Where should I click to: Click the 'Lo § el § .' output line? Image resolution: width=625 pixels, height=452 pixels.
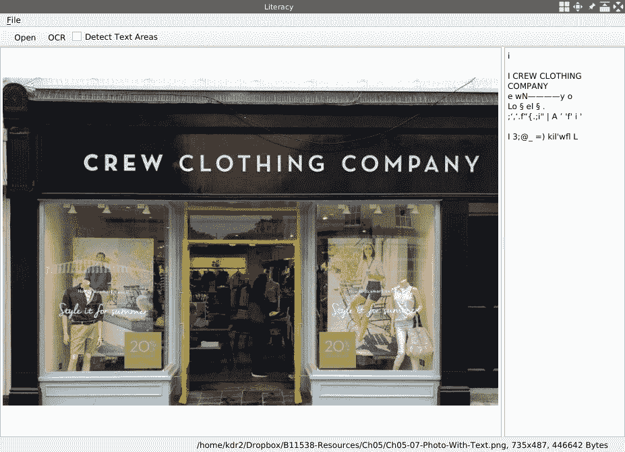click(x=526, y=106)
